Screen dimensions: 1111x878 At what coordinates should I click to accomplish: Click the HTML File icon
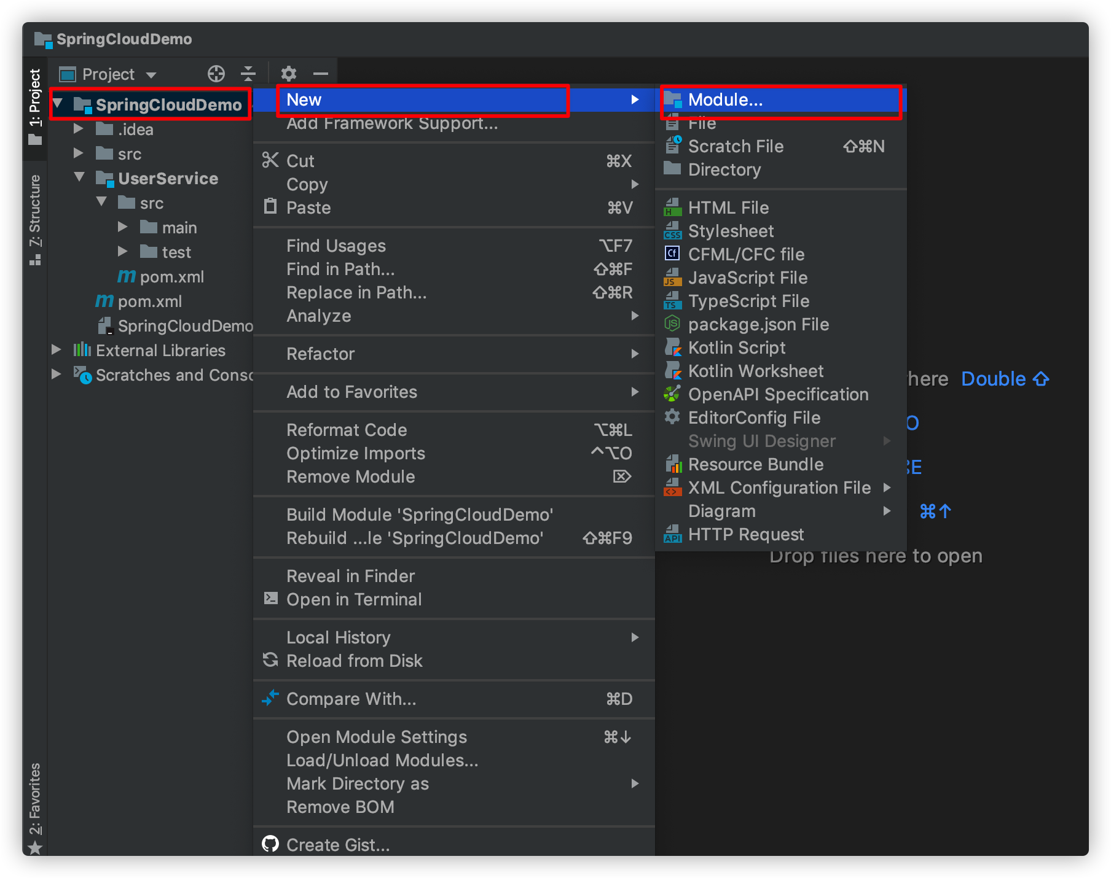673,207
